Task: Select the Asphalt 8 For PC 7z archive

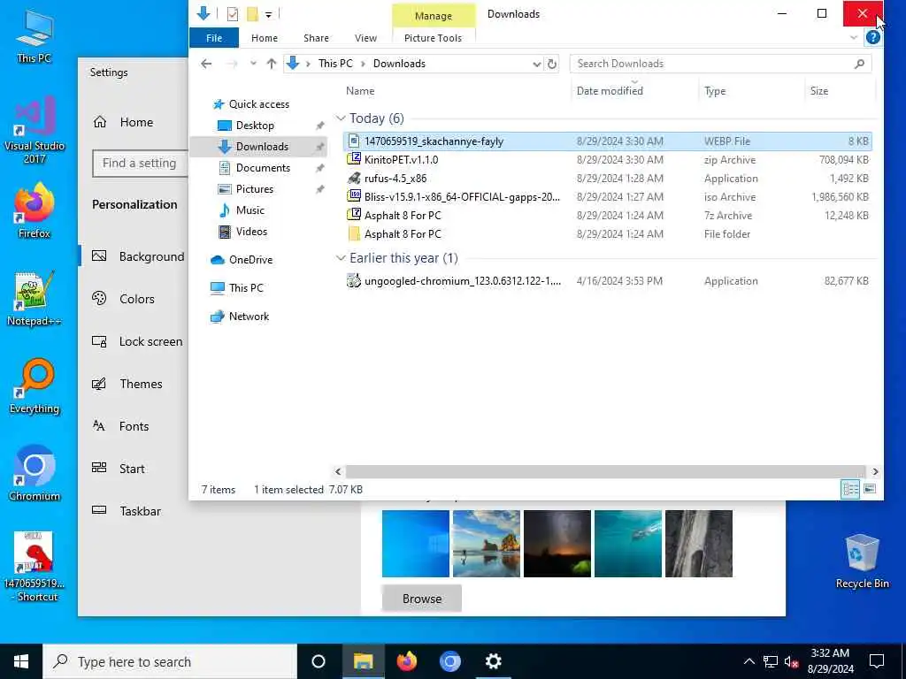Action: [x=608, y=216]
